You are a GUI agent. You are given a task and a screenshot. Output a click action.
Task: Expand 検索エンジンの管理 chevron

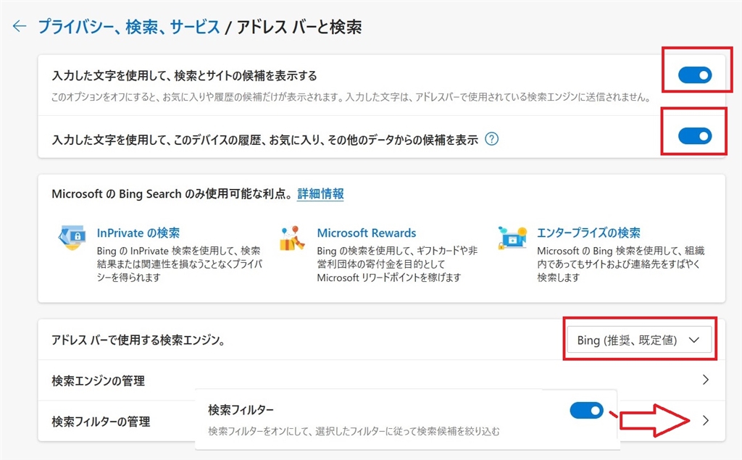(706, 380)
